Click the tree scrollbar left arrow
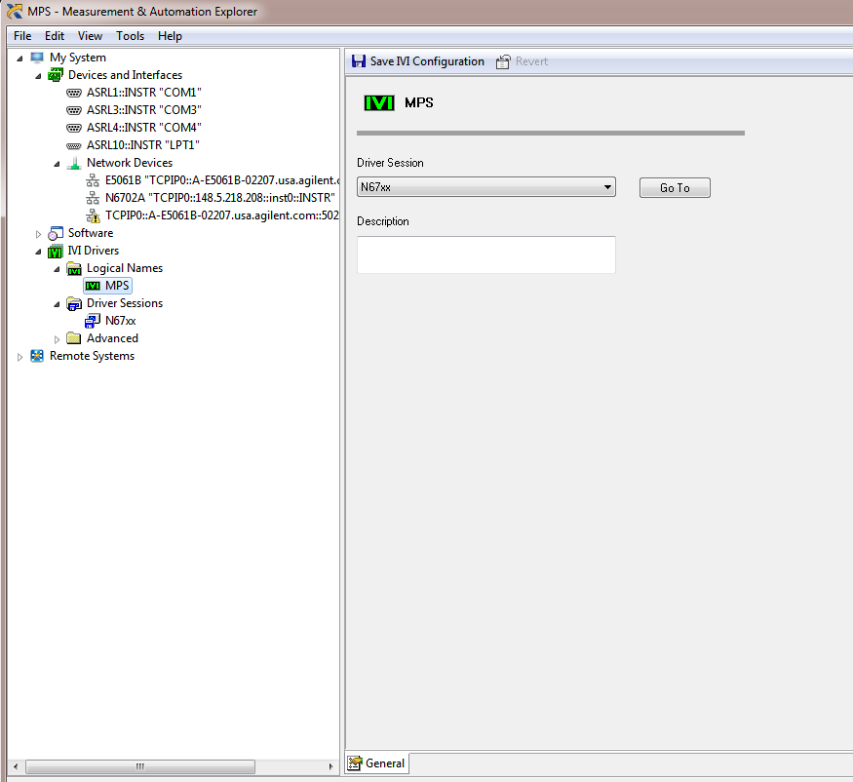Viewport: 853px width, 782px height. pos(16,766)
